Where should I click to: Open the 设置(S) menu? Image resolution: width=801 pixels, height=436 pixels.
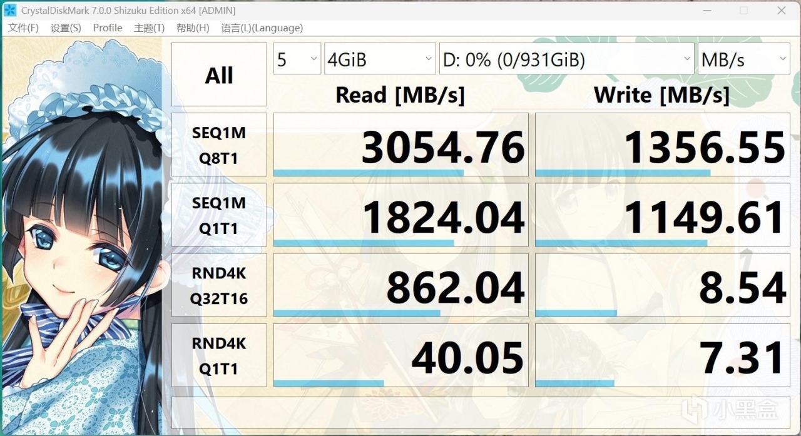pyautogui.click(x=66, y=28)
